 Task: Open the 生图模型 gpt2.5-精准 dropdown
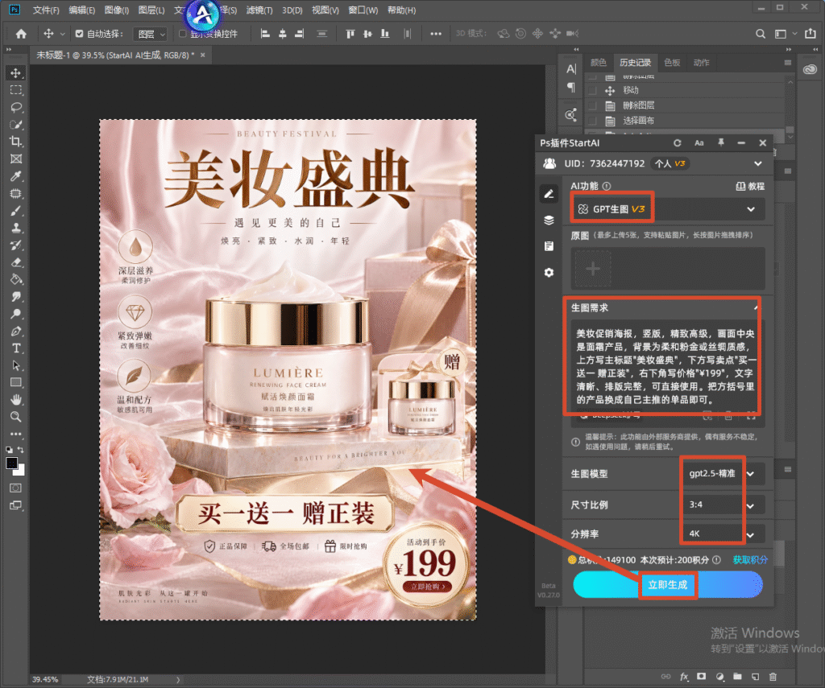[x=723, y=474]
